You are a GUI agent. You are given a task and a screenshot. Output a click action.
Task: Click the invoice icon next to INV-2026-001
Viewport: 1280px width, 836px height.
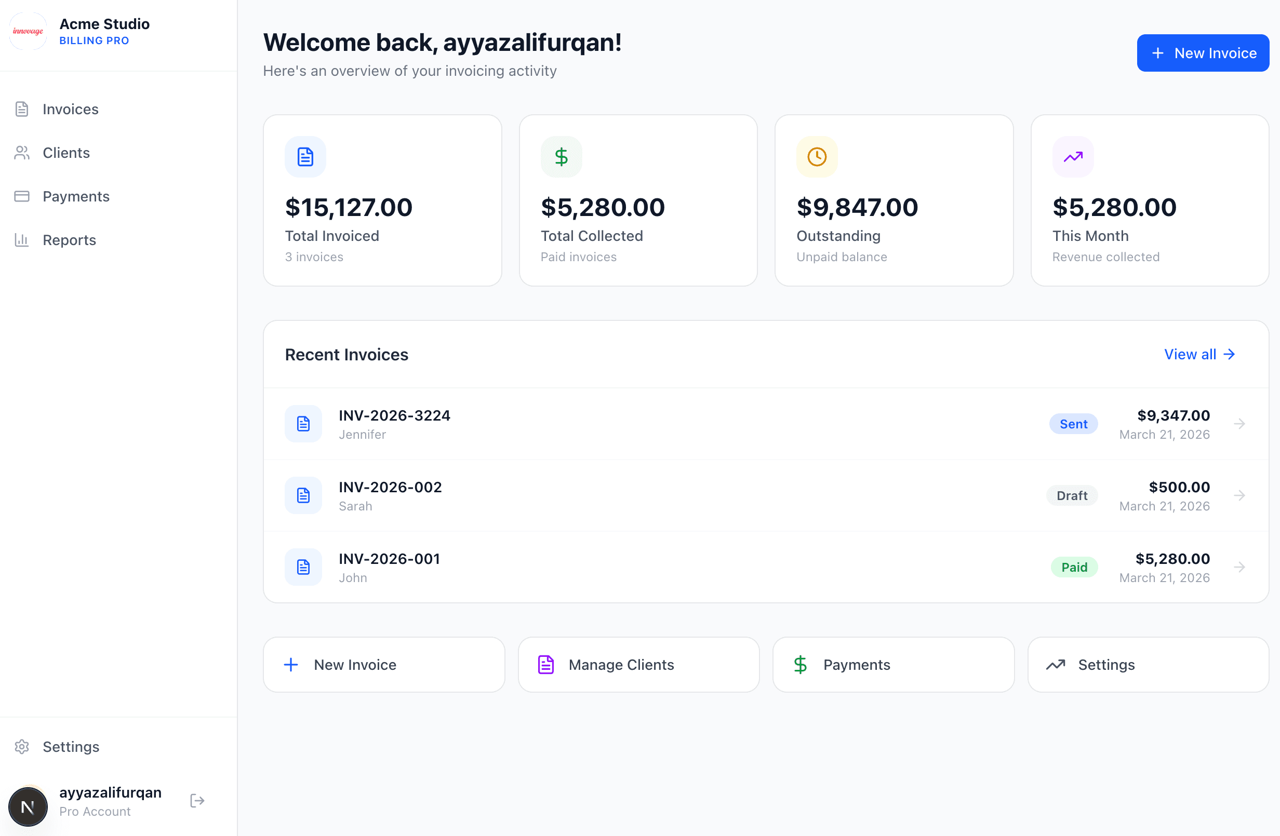[x=303, y=567]
